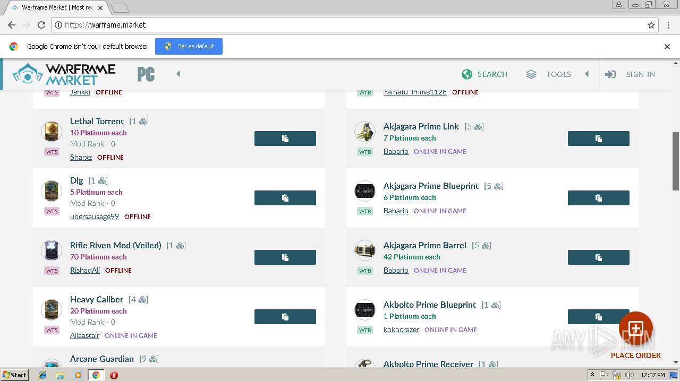Open the Akbolto Prime Blueprint item title
Viewport: 680px width, 382px height.
(x=430, y=305)
